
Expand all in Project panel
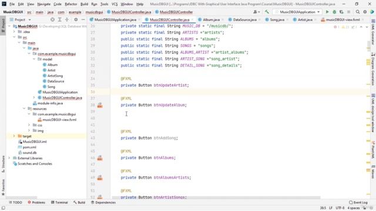(x=60, y=19)
